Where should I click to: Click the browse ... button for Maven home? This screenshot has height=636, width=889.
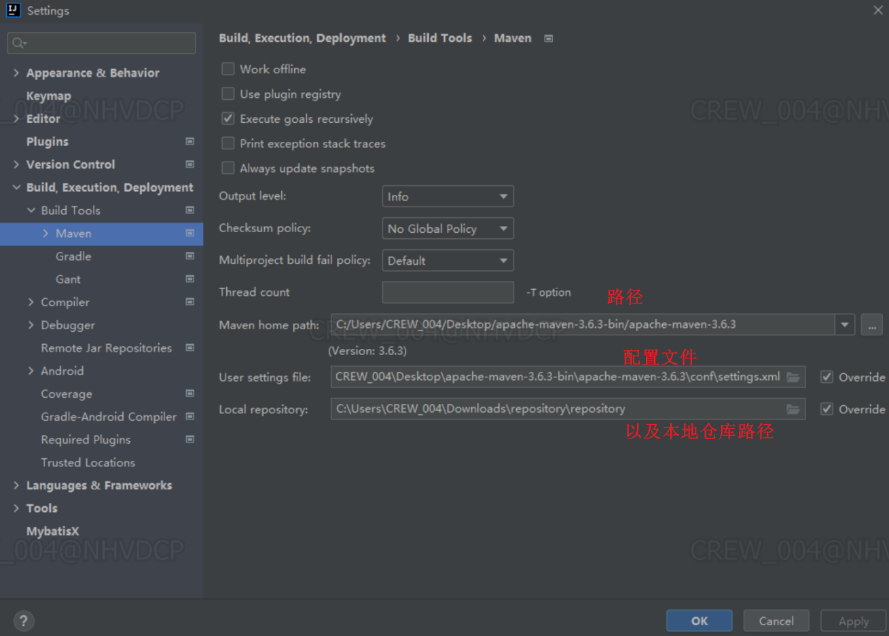[872, 324]
